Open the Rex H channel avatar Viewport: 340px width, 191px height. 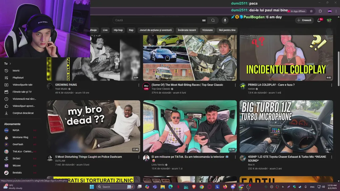(x=243, y=158)
